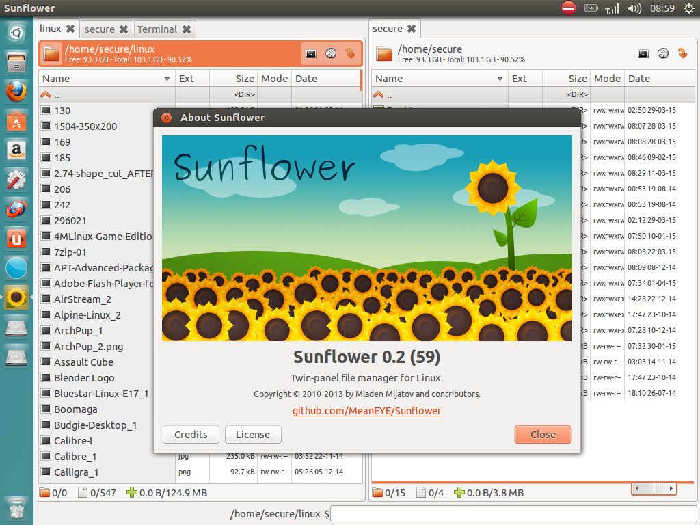This screenshot has height=525, width=700.
Task: Open github.com/MeanEYE/Sunflower link
Action: (367, 411)
